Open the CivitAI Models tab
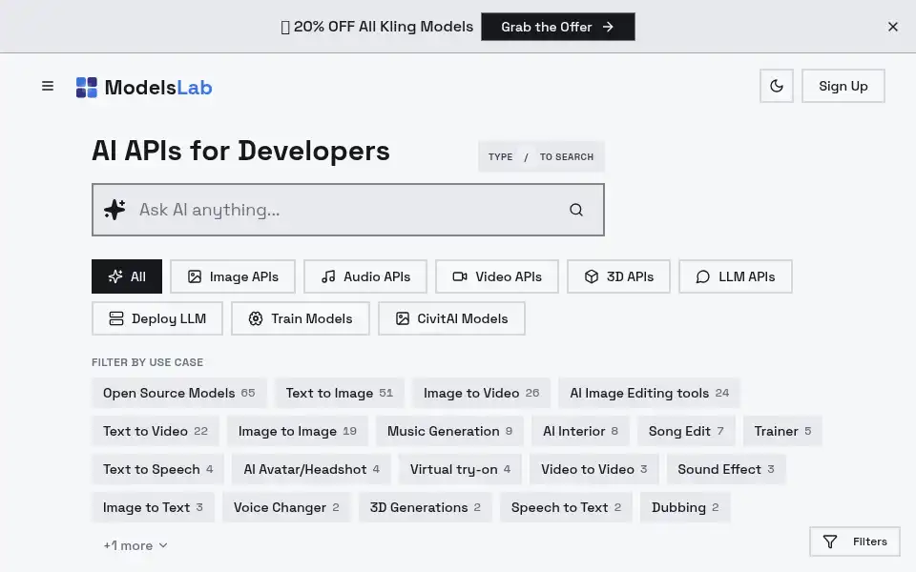Screen dimensions: 916x572 pyautogui.click(x=451, y=318)
